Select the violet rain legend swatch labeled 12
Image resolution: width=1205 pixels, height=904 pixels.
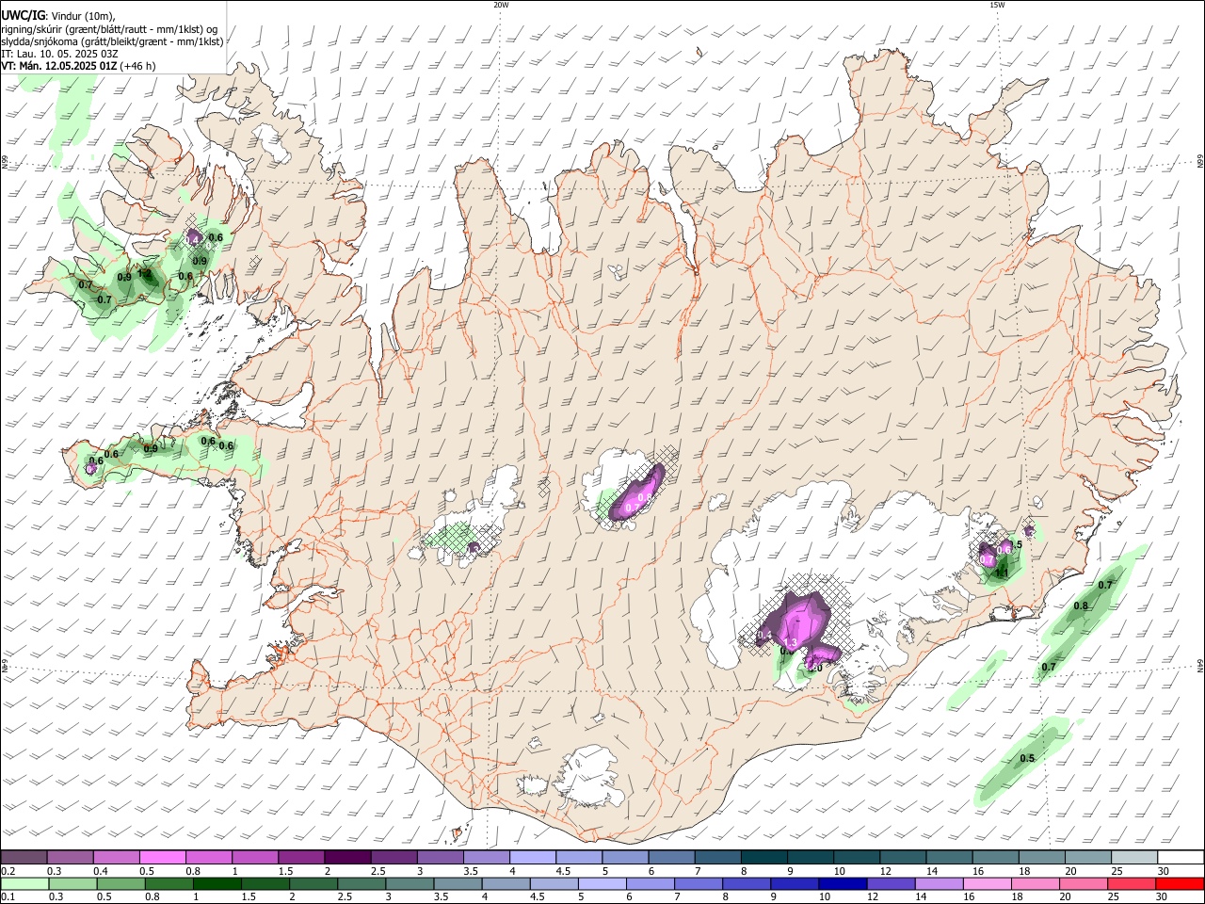(x=891, y=883)
